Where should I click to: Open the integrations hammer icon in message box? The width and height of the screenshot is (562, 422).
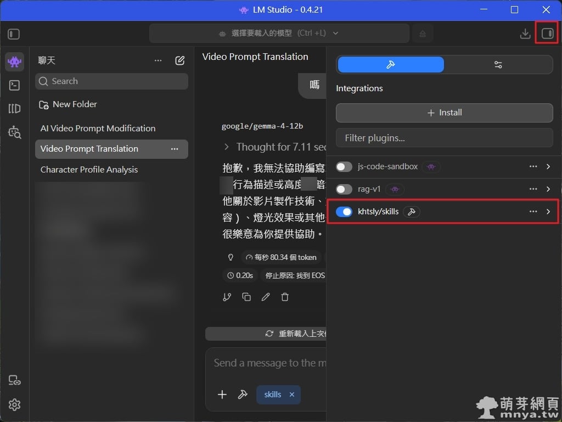pos(243,395)
